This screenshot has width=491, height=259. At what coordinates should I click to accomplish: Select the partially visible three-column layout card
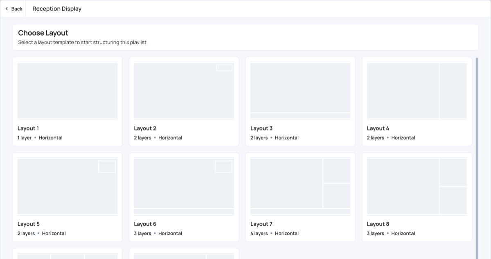[x=68, y=254]
